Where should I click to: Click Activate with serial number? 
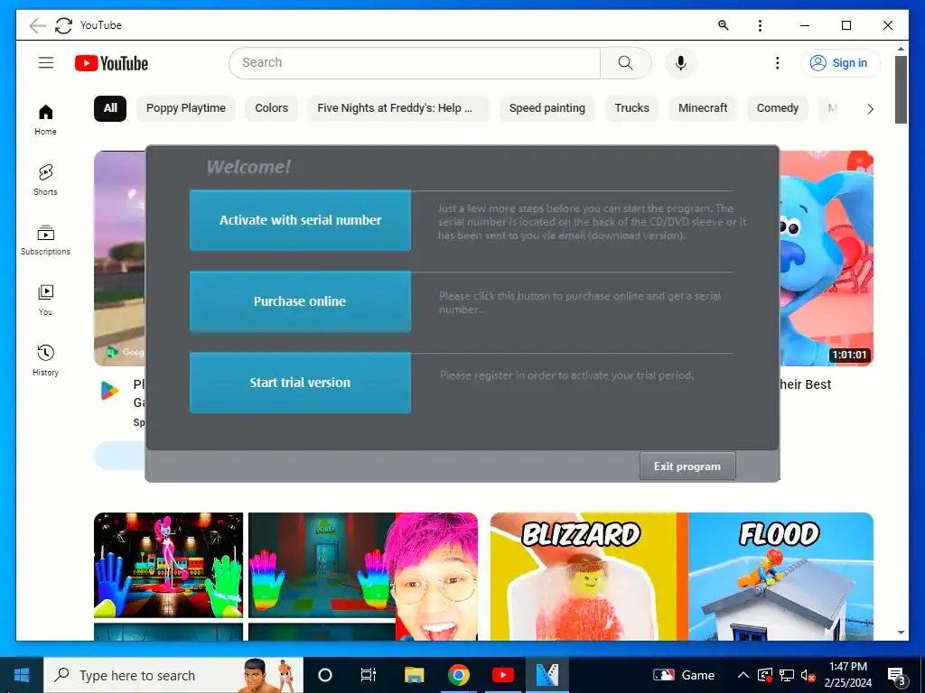click(x=300, y=220)
